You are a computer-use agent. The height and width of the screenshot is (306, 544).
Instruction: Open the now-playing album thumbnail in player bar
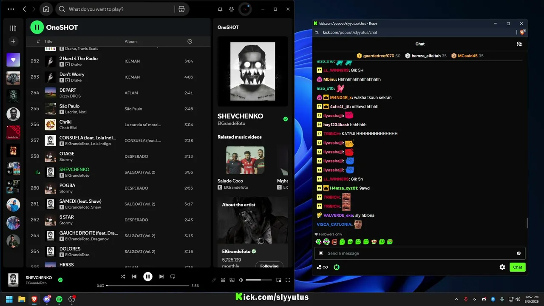tap(14, 280)
